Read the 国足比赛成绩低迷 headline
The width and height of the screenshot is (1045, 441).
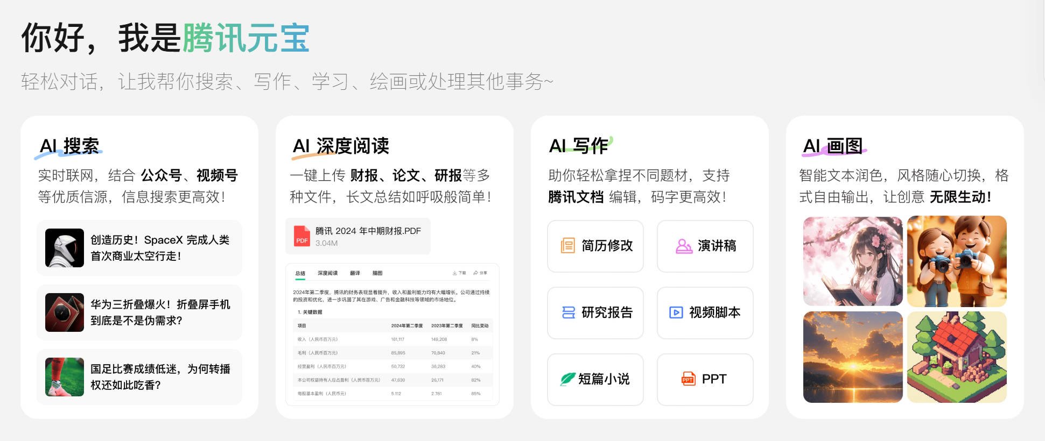pos(160,377)
